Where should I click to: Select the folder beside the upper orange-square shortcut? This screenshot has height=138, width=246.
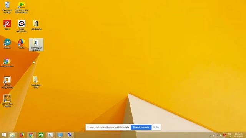point(36,82)
